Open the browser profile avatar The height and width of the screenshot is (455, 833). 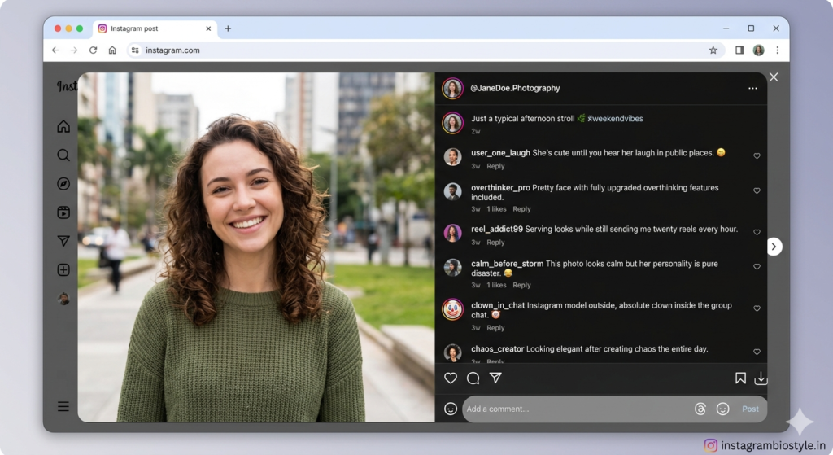[x=759, y=50]
